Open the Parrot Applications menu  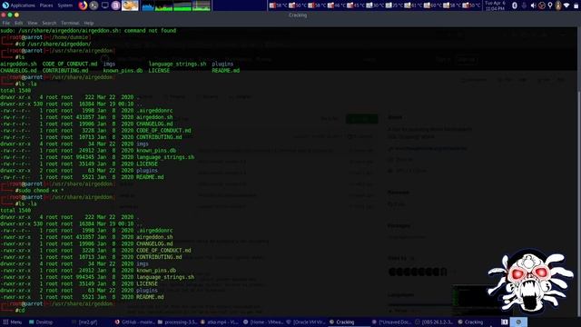coord(18,5)
